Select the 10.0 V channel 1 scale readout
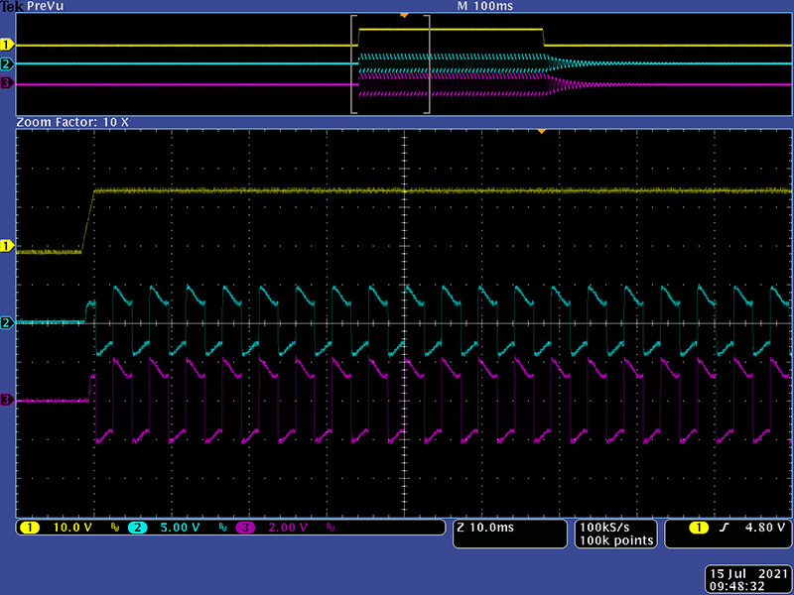794x595 pixels. [71, 528]
